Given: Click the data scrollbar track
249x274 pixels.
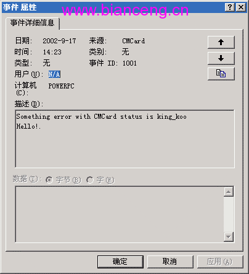Looking at the screenshot, I should pyautogui.click(x=229, y=215).
